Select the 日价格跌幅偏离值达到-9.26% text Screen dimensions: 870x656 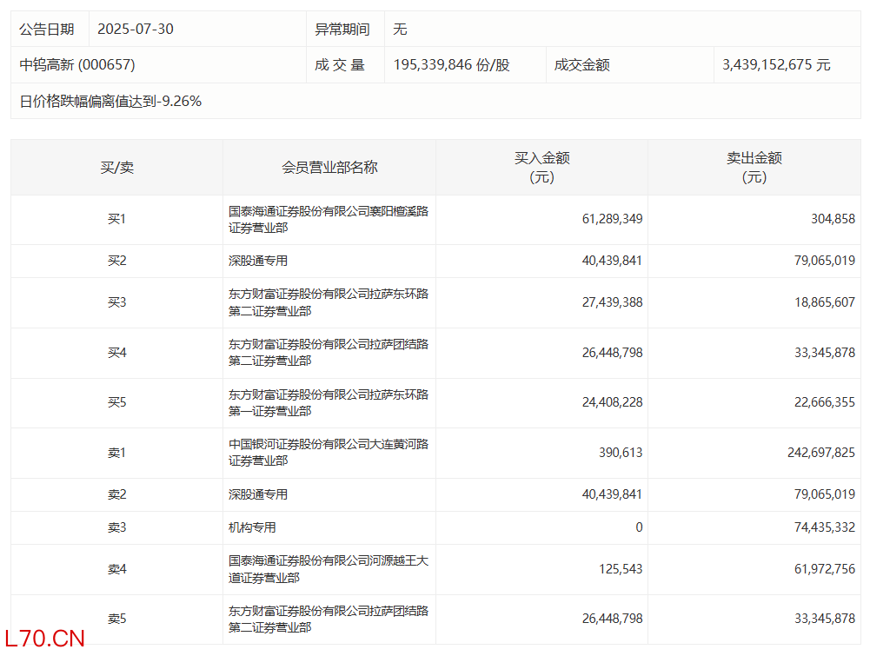[x=110, y=101]
